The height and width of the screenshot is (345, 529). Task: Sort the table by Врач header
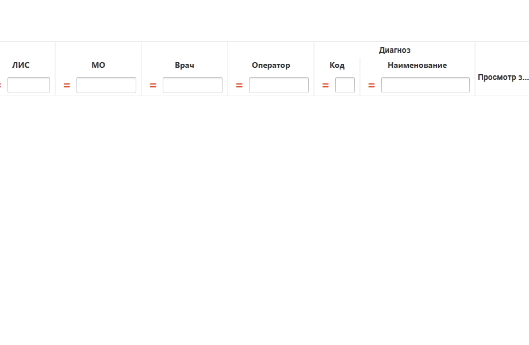point(185,65)
